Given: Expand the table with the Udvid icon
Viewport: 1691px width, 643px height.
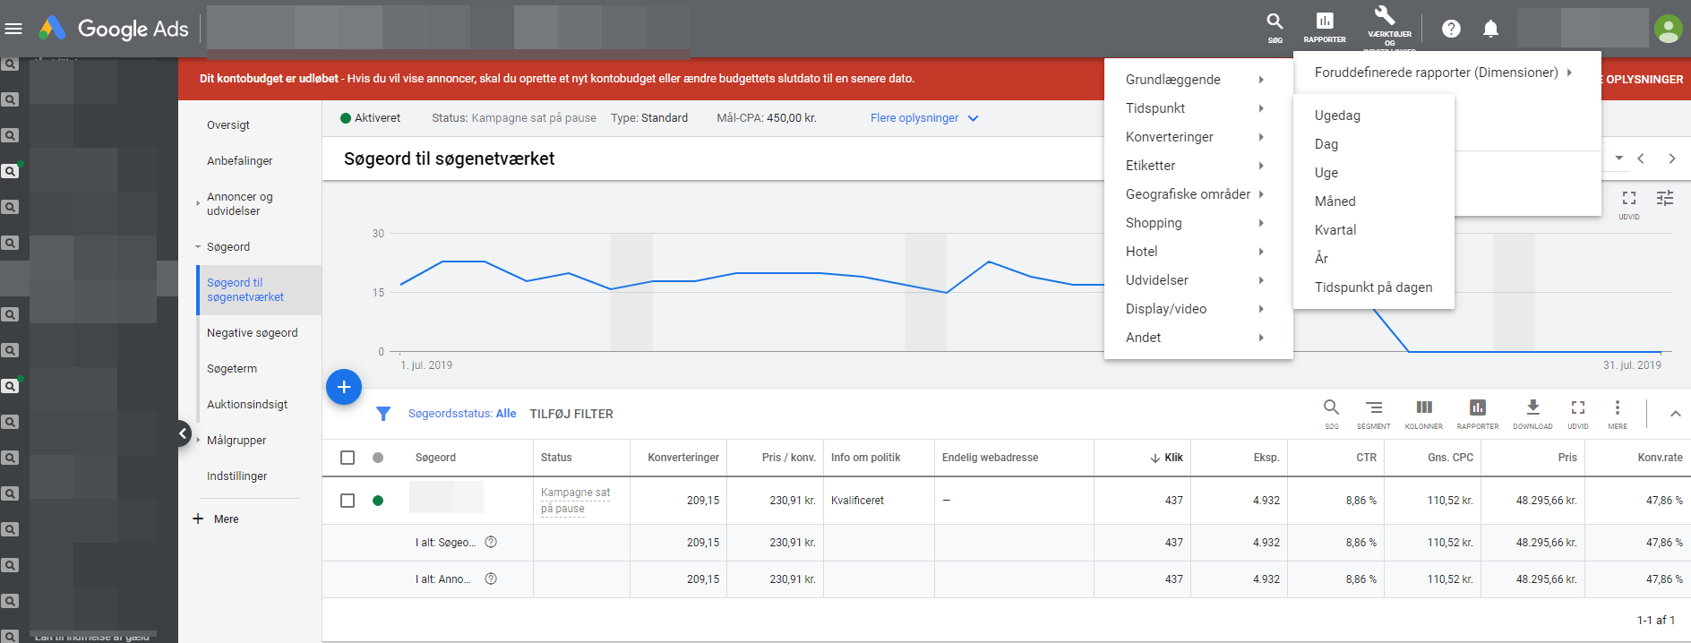Looking at the screenshot, I should tap(1578, 414).
